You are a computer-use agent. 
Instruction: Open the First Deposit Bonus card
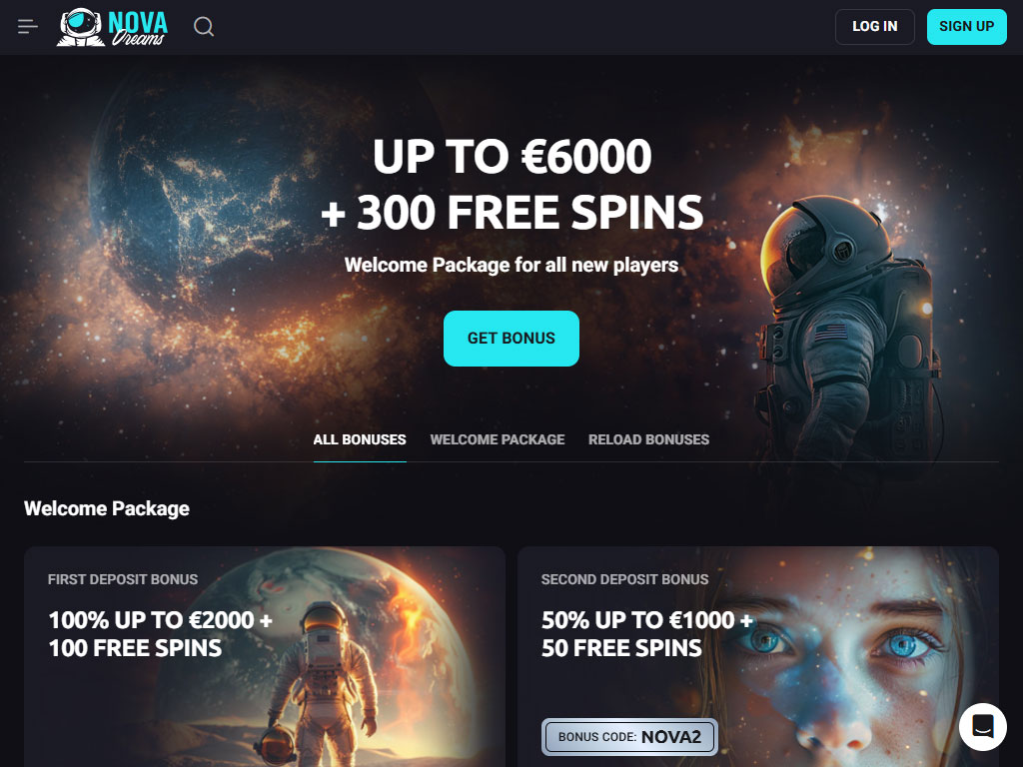265,657
